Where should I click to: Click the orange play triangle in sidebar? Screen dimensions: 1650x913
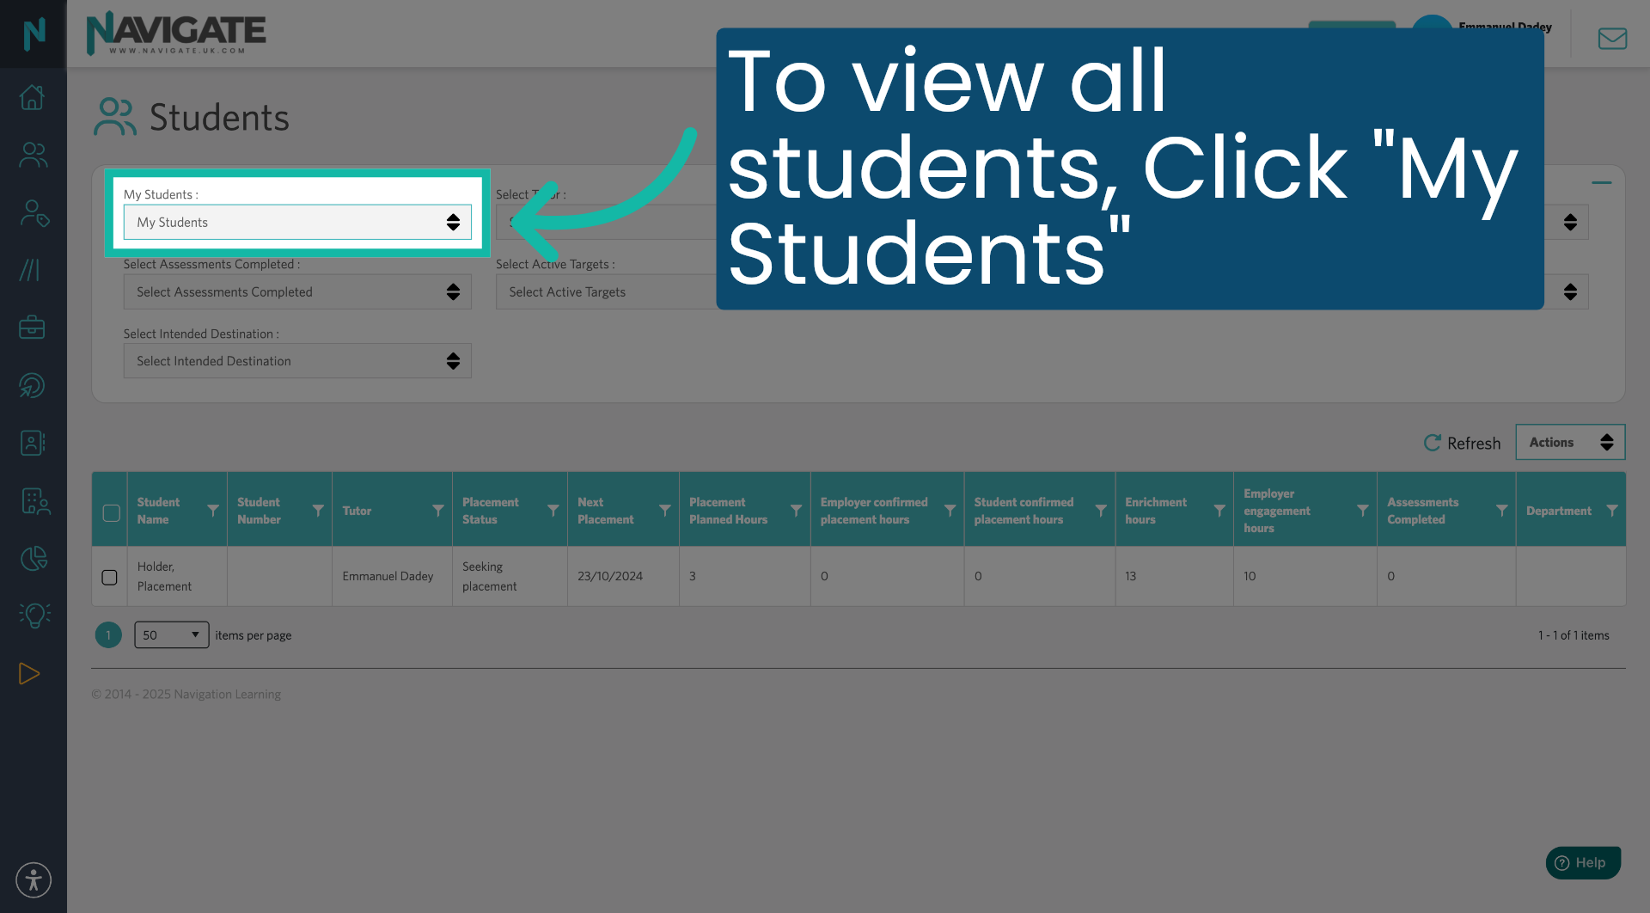[x=29, y=674]
